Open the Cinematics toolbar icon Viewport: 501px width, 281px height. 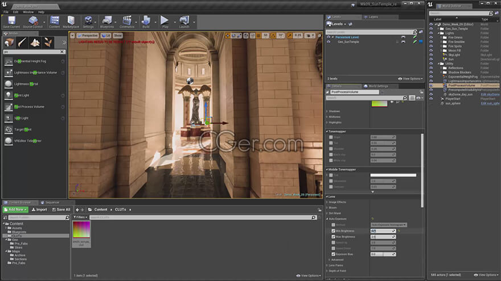click(x=127, y=21)
